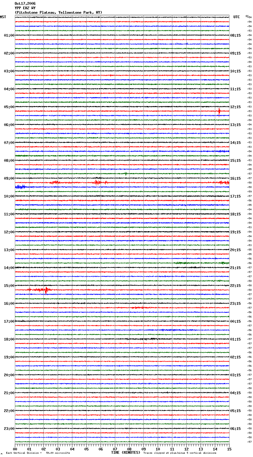Select the 22:15 UTC time label
The height and width of the screenshot is (457, 253).
(235, 286)
